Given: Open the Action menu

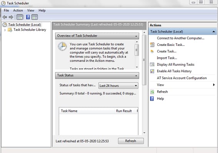Looking at the screenshot, I should pos(18,10).
